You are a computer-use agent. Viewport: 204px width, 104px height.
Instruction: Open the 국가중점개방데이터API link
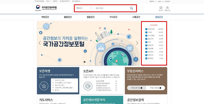(x=104, y=90)
